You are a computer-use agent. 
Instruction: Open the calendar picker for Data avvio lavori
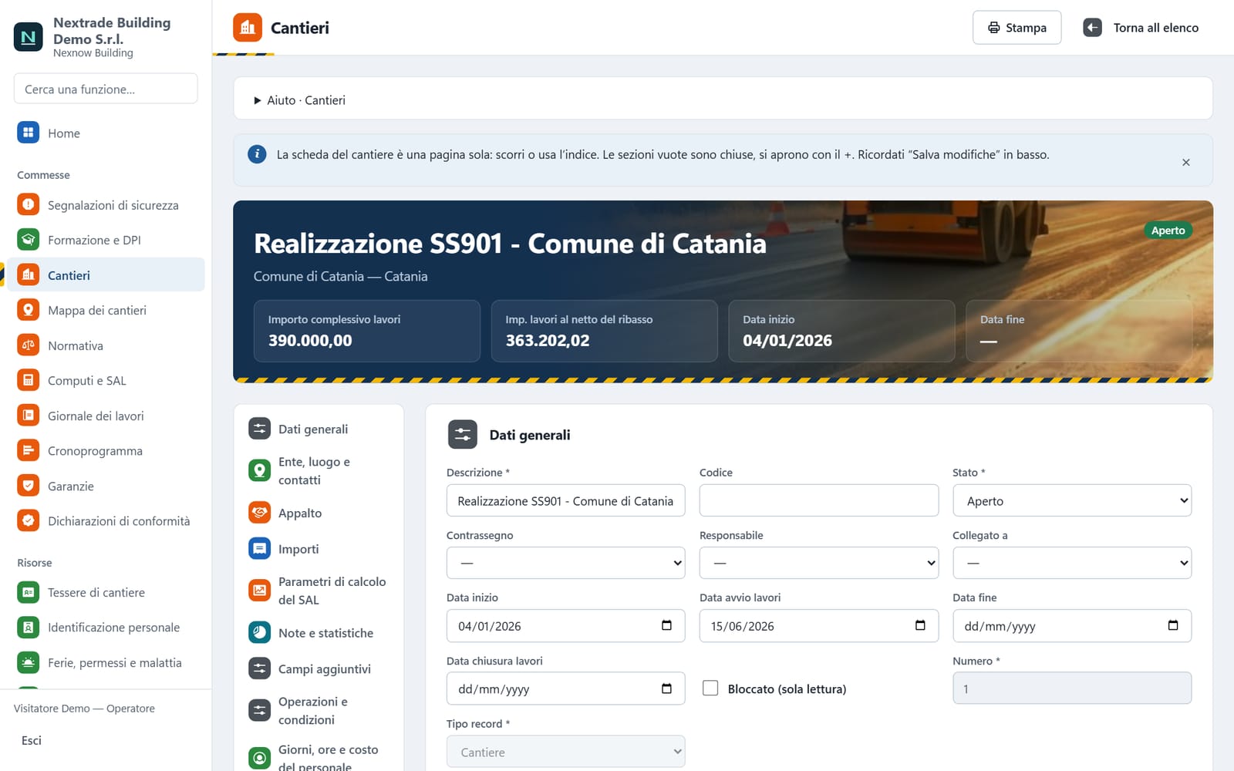919,625
